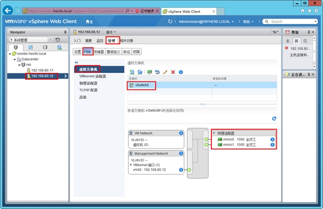Click the browser favorites star icon
This screenshot has height=209, width=323.
tap(309, 11)
